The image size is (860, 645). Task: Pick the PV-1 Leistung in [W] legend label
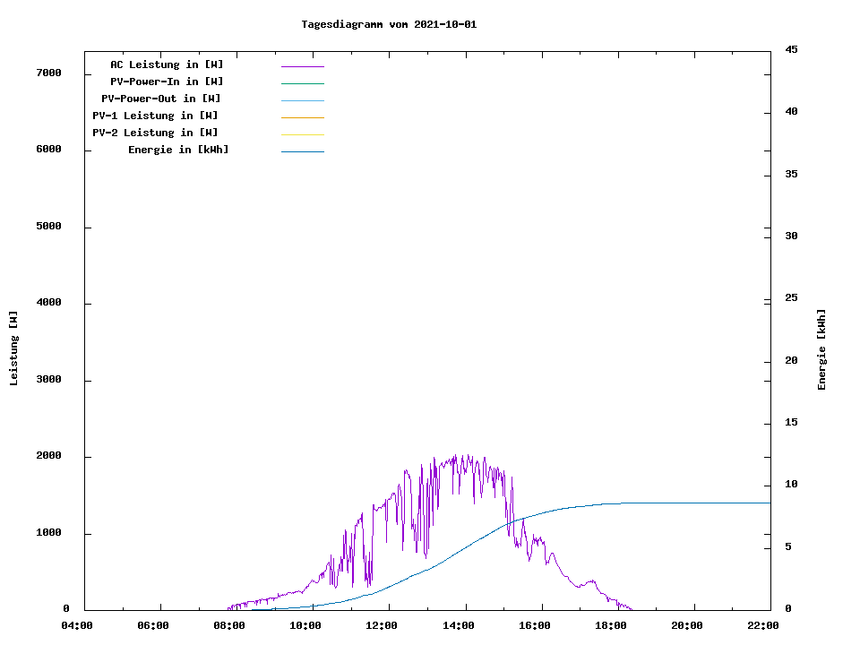pos(155,116)
